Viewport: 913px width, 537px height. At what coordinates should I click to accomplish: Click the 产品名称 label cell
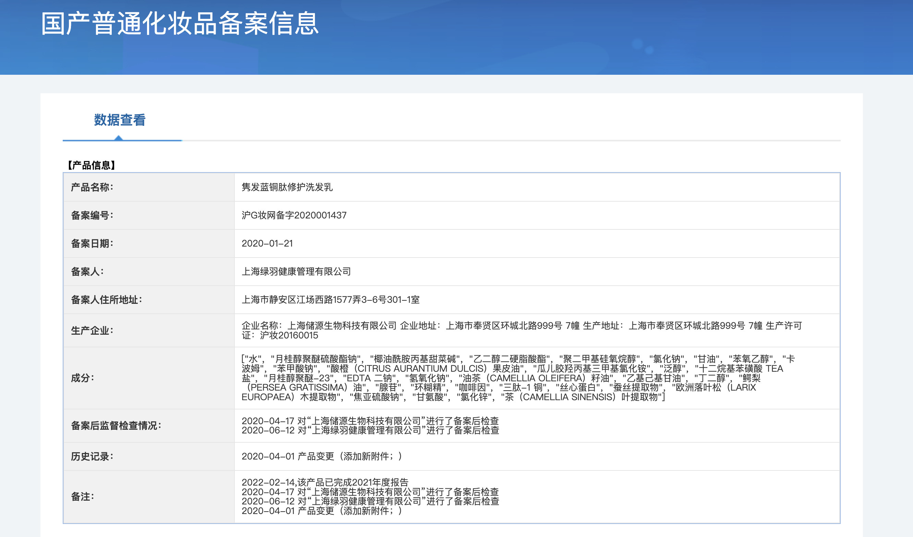[x=149, y=187]
